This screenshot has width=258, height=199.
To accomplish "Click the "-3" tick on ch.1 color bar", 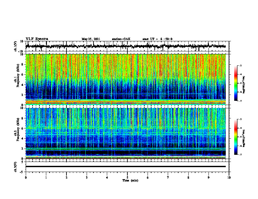I will [240, 65].
